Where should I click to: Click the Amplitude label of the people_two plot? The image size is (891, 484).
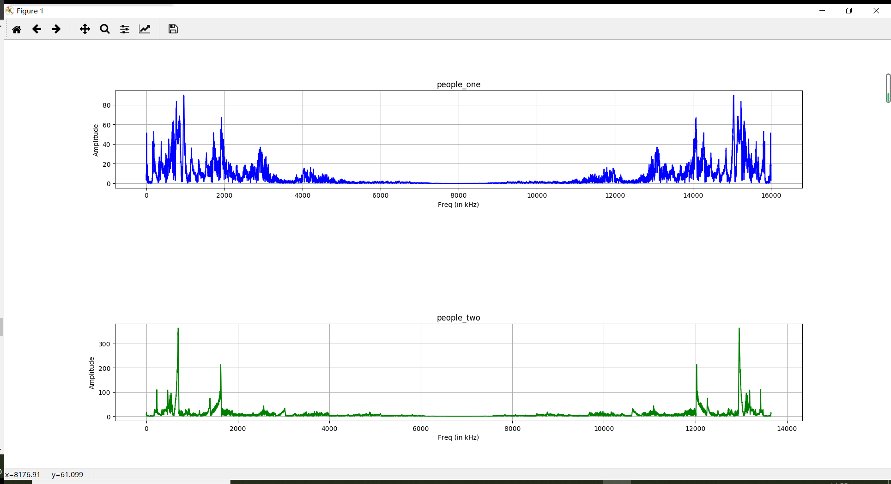91,373
